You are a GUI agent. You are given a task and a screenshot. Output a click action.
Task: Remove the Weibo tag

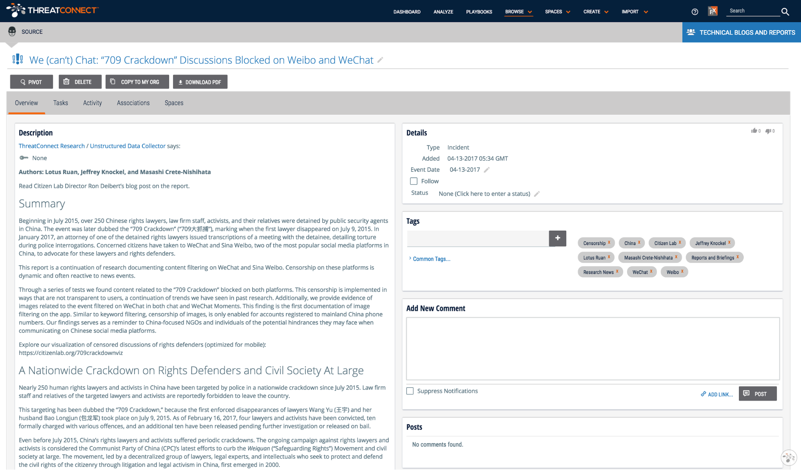pos(682,271)
